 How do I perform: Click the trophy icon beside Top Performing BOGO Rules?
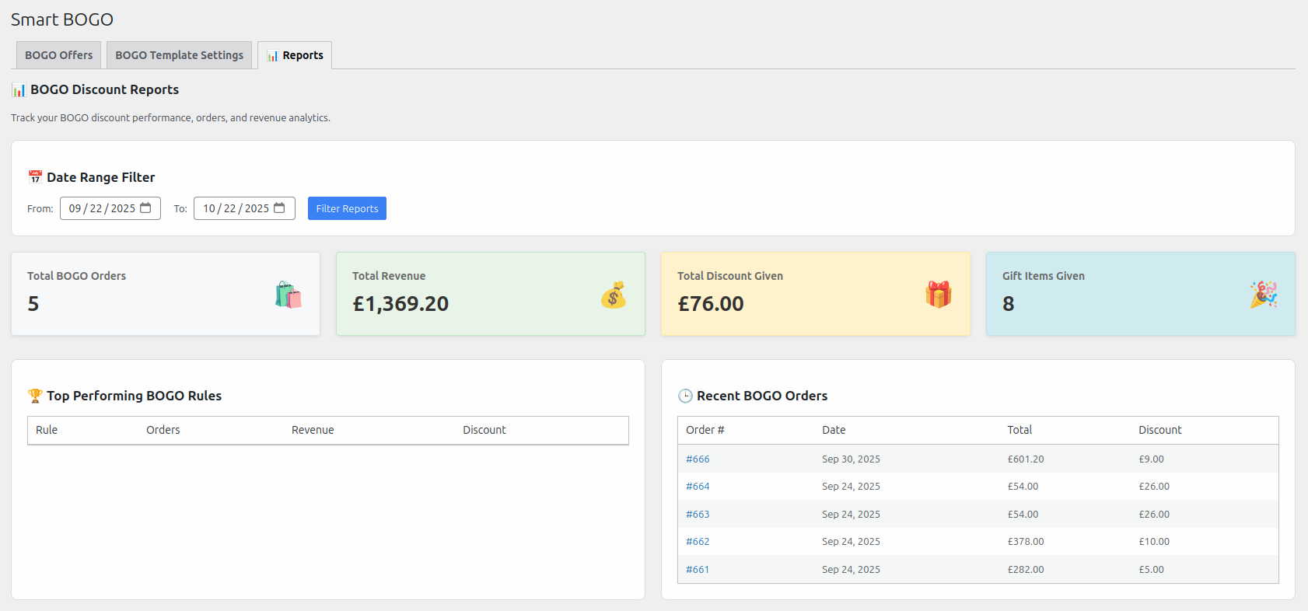coord(35,396)
